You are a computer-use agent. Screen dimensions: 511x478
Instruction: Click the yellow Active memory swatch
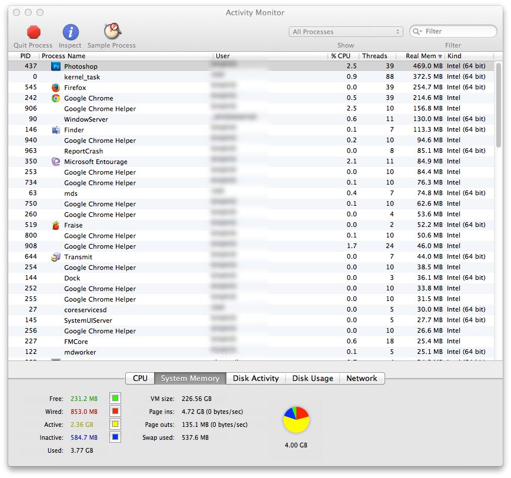[x=115, y=424]
